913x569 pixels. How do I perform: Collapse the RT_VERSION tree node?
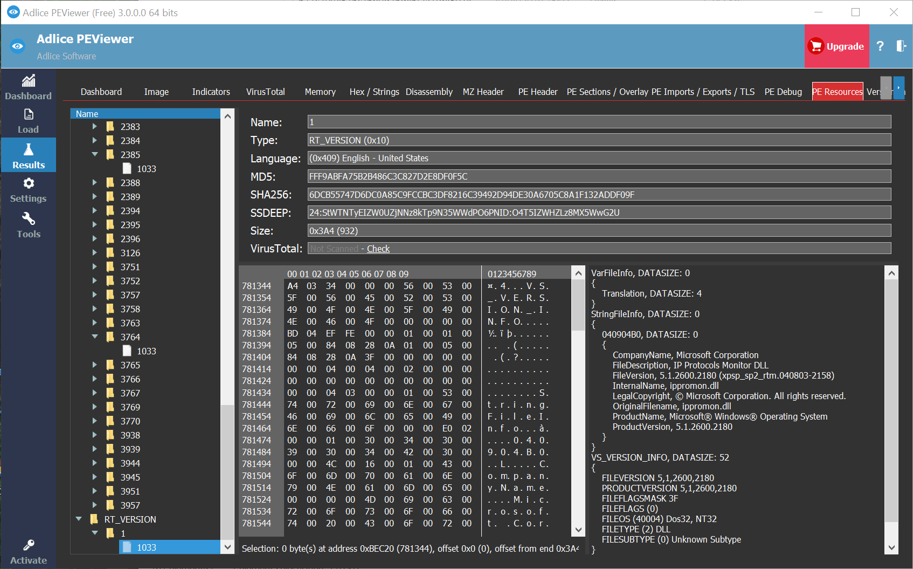coord(79,519)
